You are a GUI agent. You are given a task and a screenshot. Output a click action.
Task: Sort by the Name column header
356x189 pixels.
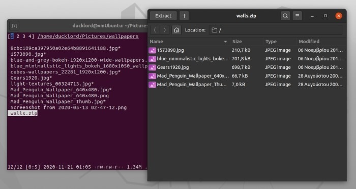[x=189, y=42]
